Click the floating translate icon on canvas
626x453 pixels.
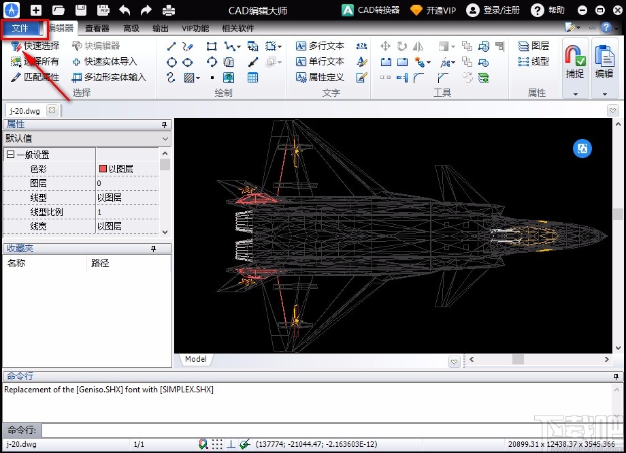(x=582, y=149)
